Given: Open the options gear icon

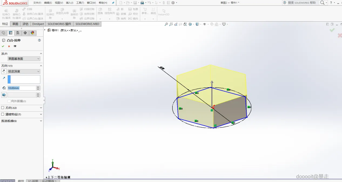Looking at the screenshot, I should (x=173, y=3).
